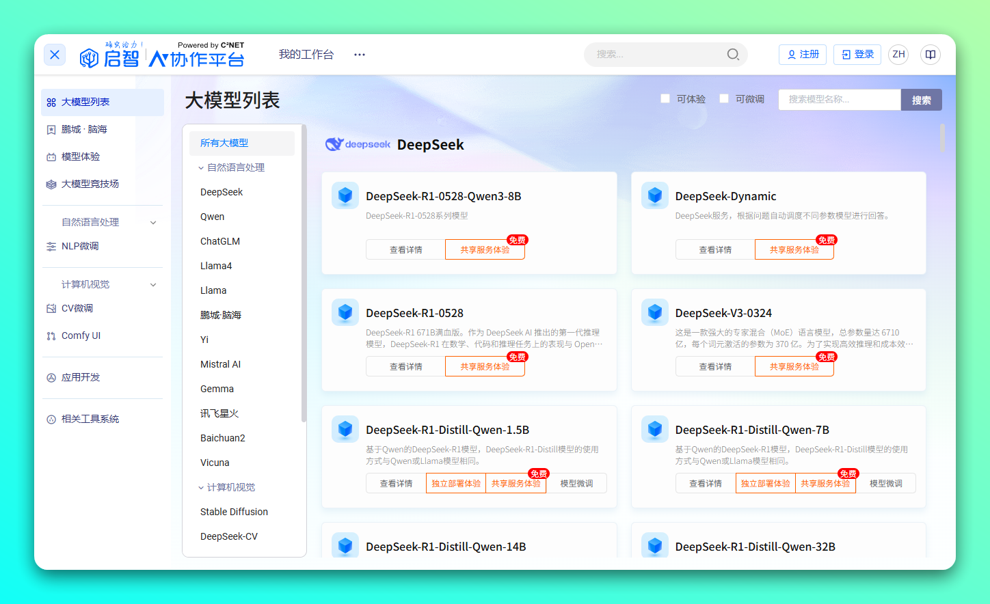Click the magnifier search icon
Screen dimensions: 990x604
point(733,55)
